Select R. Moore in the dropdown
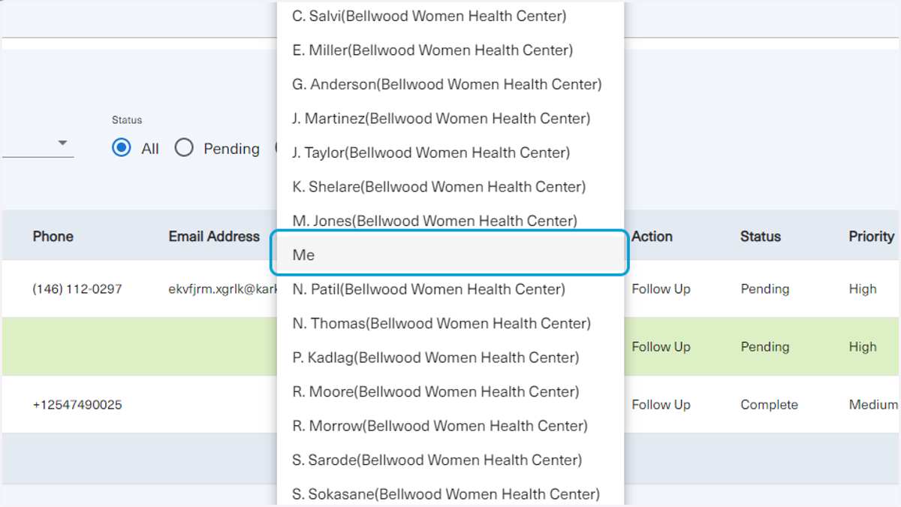Screen dimensions: 901x507 click(450, 392)
